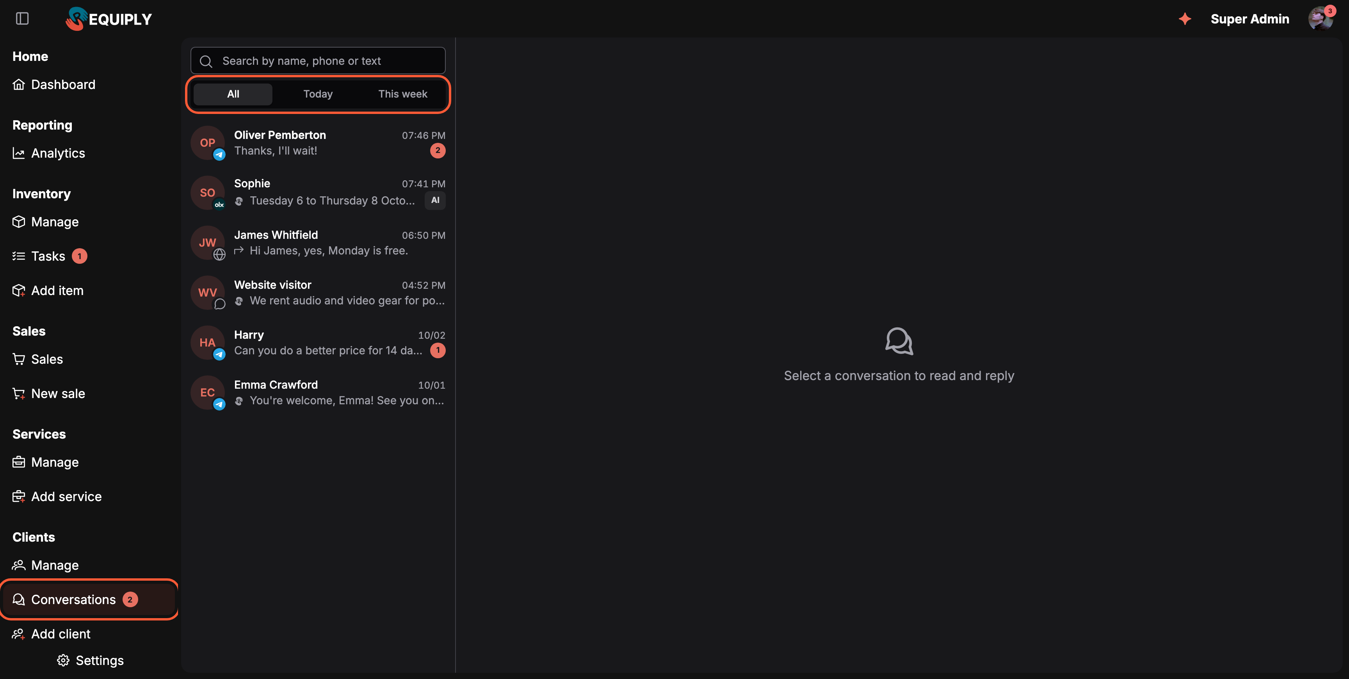The image size is (1349, 679).
Task: Collapse the sidebar with the panel icon
Action: [x=22, y=19]
